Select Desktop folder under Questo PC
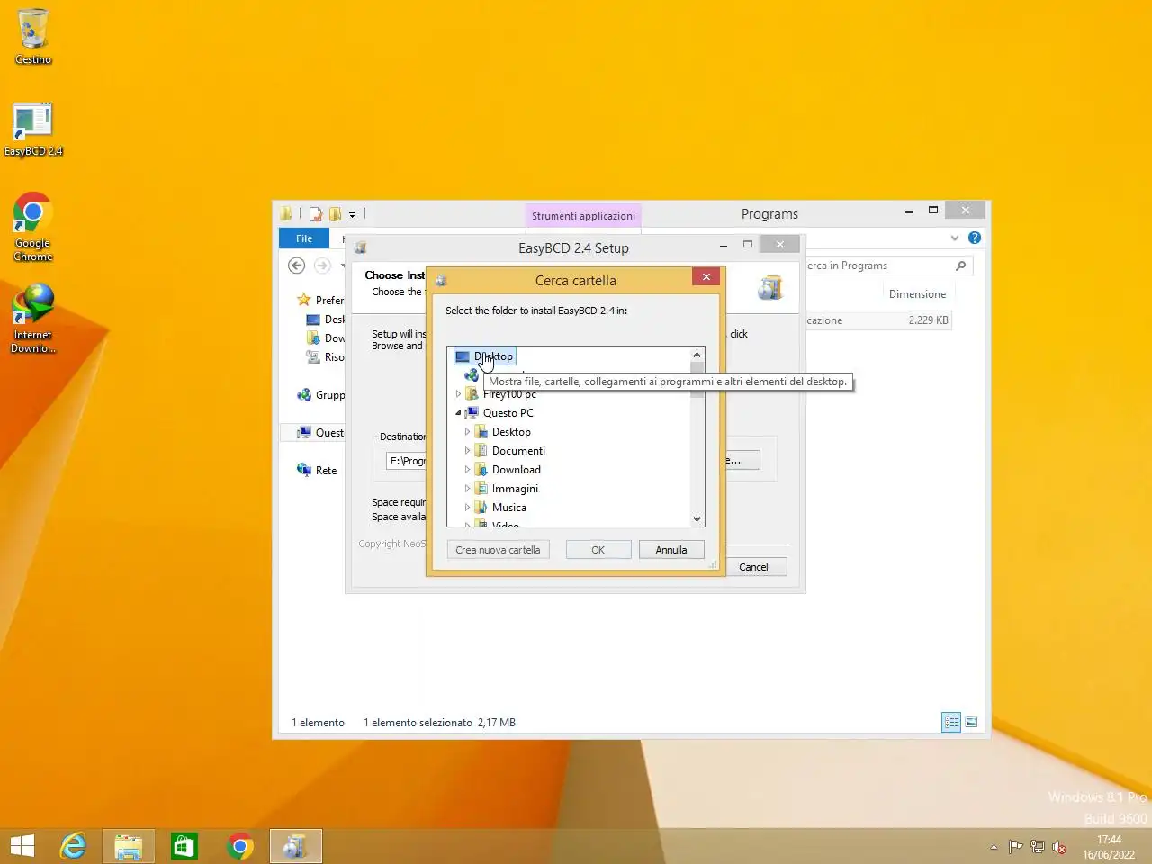Screen dimensions: 1152x864 point(511,432)
